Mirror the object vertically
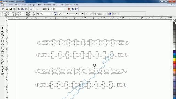Viewport: 176px width, 99px height. (55, 15)
